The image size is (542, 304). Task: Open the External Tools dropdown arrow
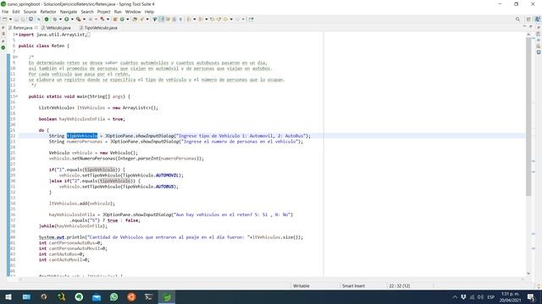[108, 19]
